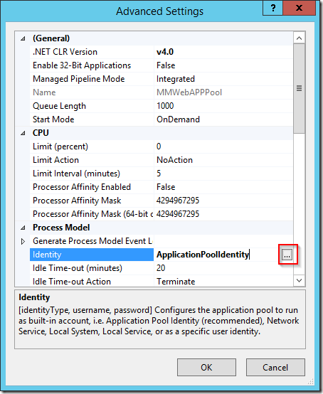323x394 pixels.
Task: Collapse the CPU section
Action: [23, 133]
